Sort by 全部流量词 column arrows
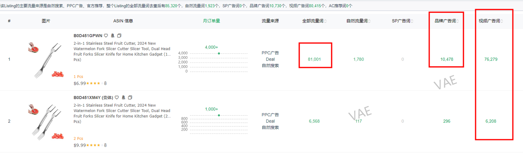The image size is (523, 154). (325, 21)
